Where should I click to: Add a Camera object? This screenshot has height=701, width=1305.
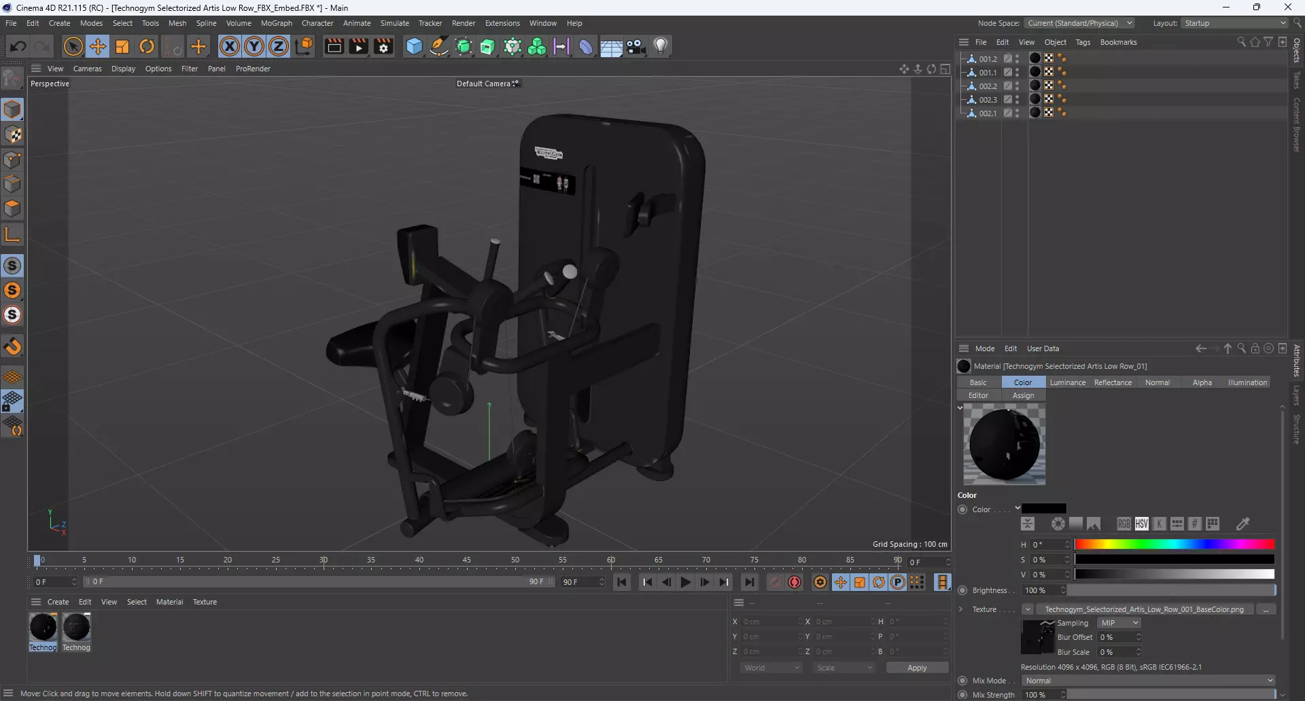(x=636, y=46)
